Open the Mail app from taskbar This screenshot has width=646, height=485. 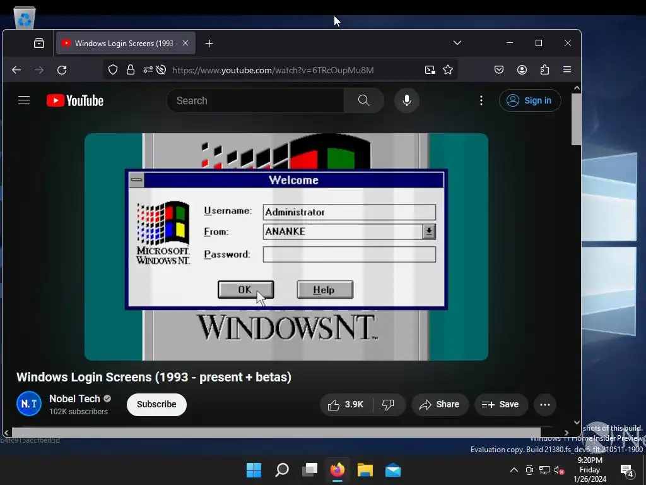tap(393, 470)
